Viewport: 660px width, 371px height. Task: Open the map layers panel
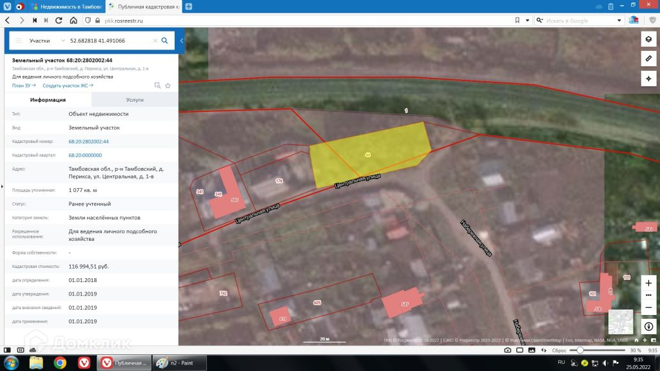[648, 39]
